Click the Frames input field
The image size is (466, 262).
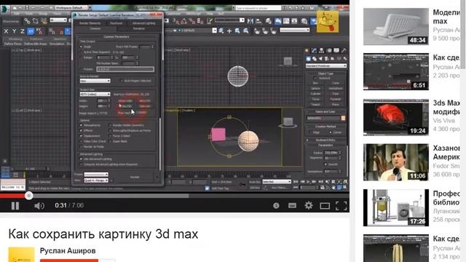[x=125, y=69]
